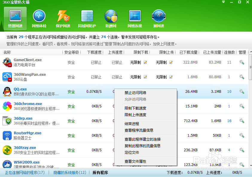Click the QQ penguin icon
Viewport: 252px width, 177px height.
coord(7,91)
